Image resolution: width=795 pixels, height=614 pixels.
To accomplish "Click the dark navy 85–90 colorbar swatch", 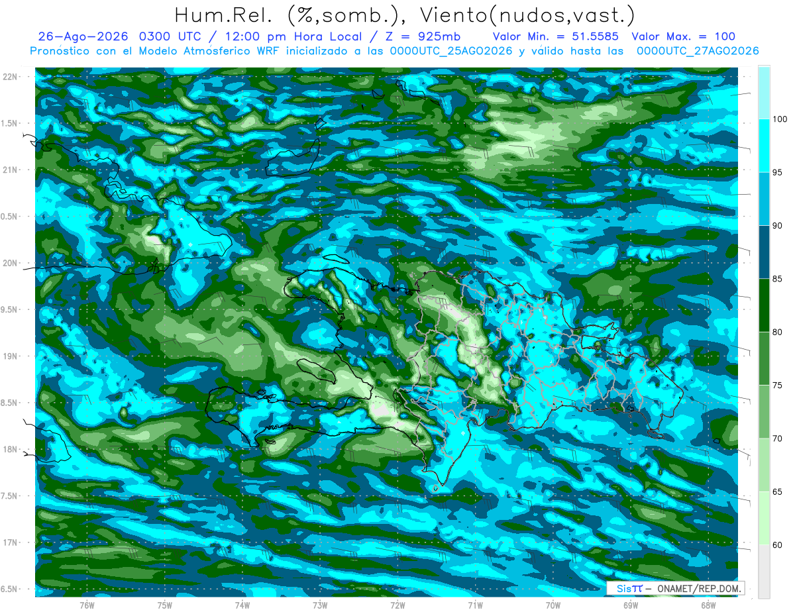I will pos(764,252).
